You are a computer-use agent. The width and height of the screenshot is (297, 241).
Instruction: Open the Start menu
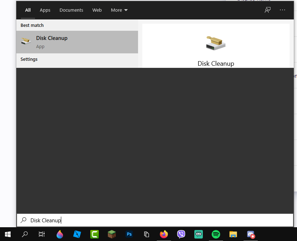tap(7, 234)
